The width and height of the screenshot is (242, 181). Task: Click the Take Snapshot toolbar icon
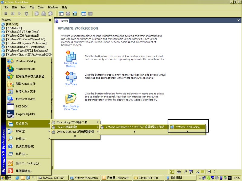point(37,14)
